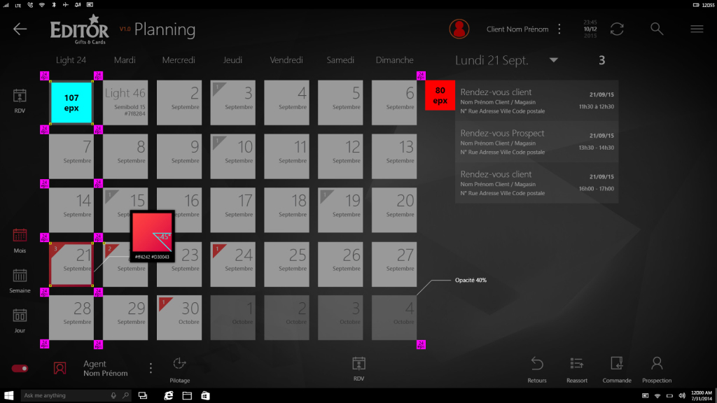The image size is (717, 403).
Task: Open the Client Nom Prénom options menu
Action: point(559,29)
